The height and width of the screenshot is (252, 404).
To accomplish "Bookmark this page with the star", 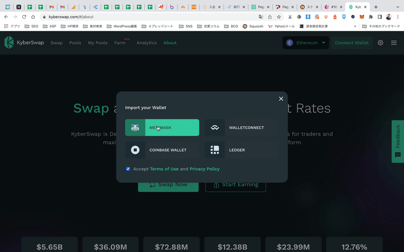I will click(279, 17).
